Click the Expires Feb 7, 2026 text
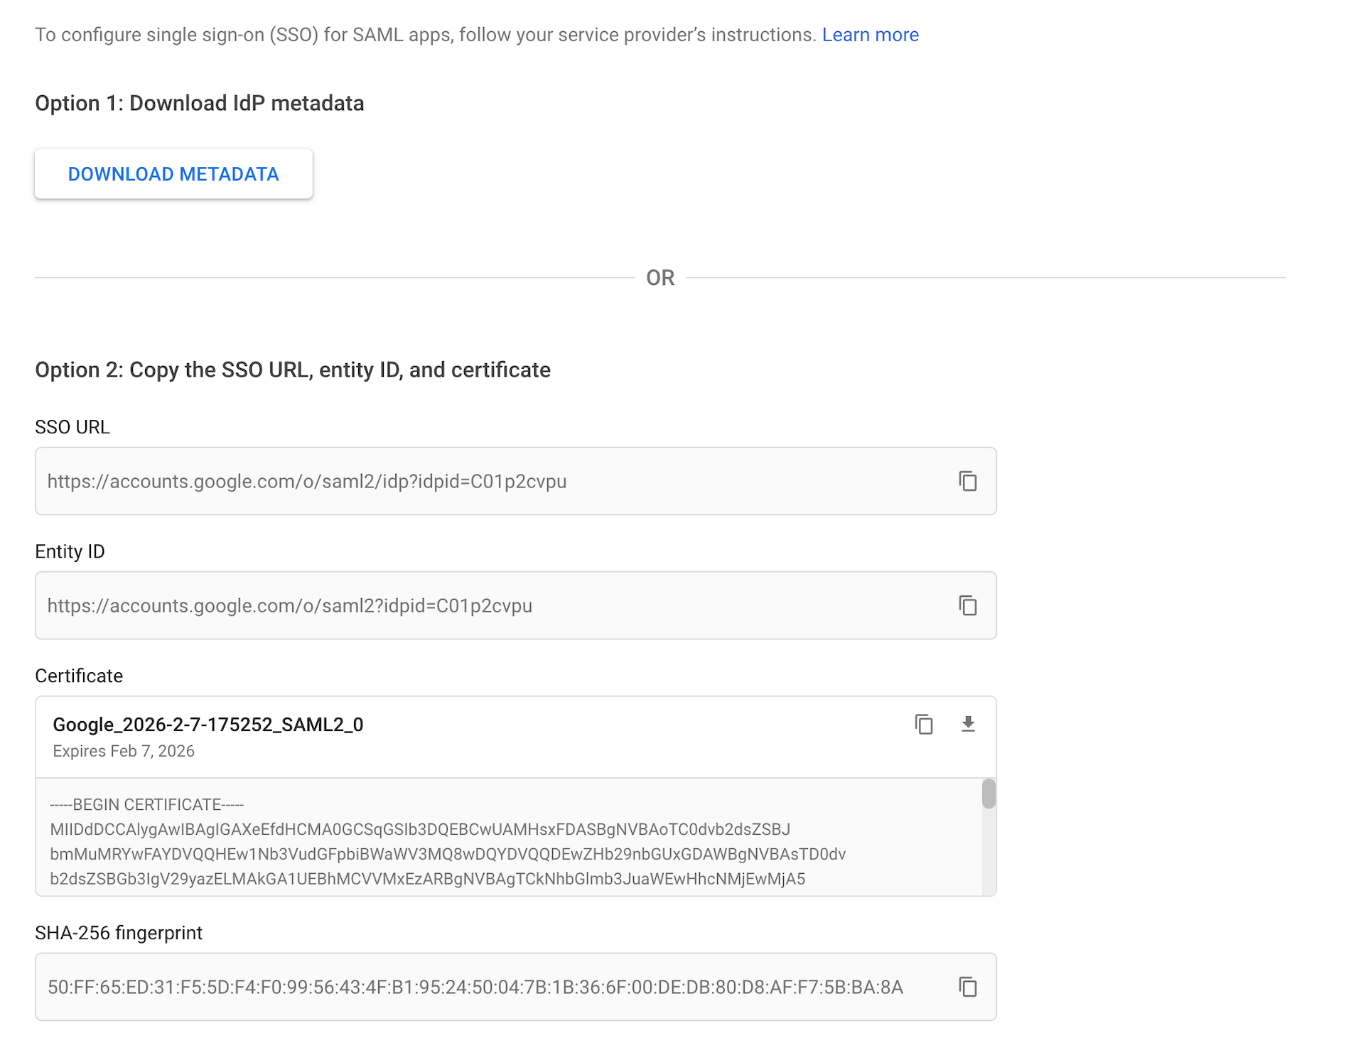The image size is (1346, 1060). coord(124,751)
